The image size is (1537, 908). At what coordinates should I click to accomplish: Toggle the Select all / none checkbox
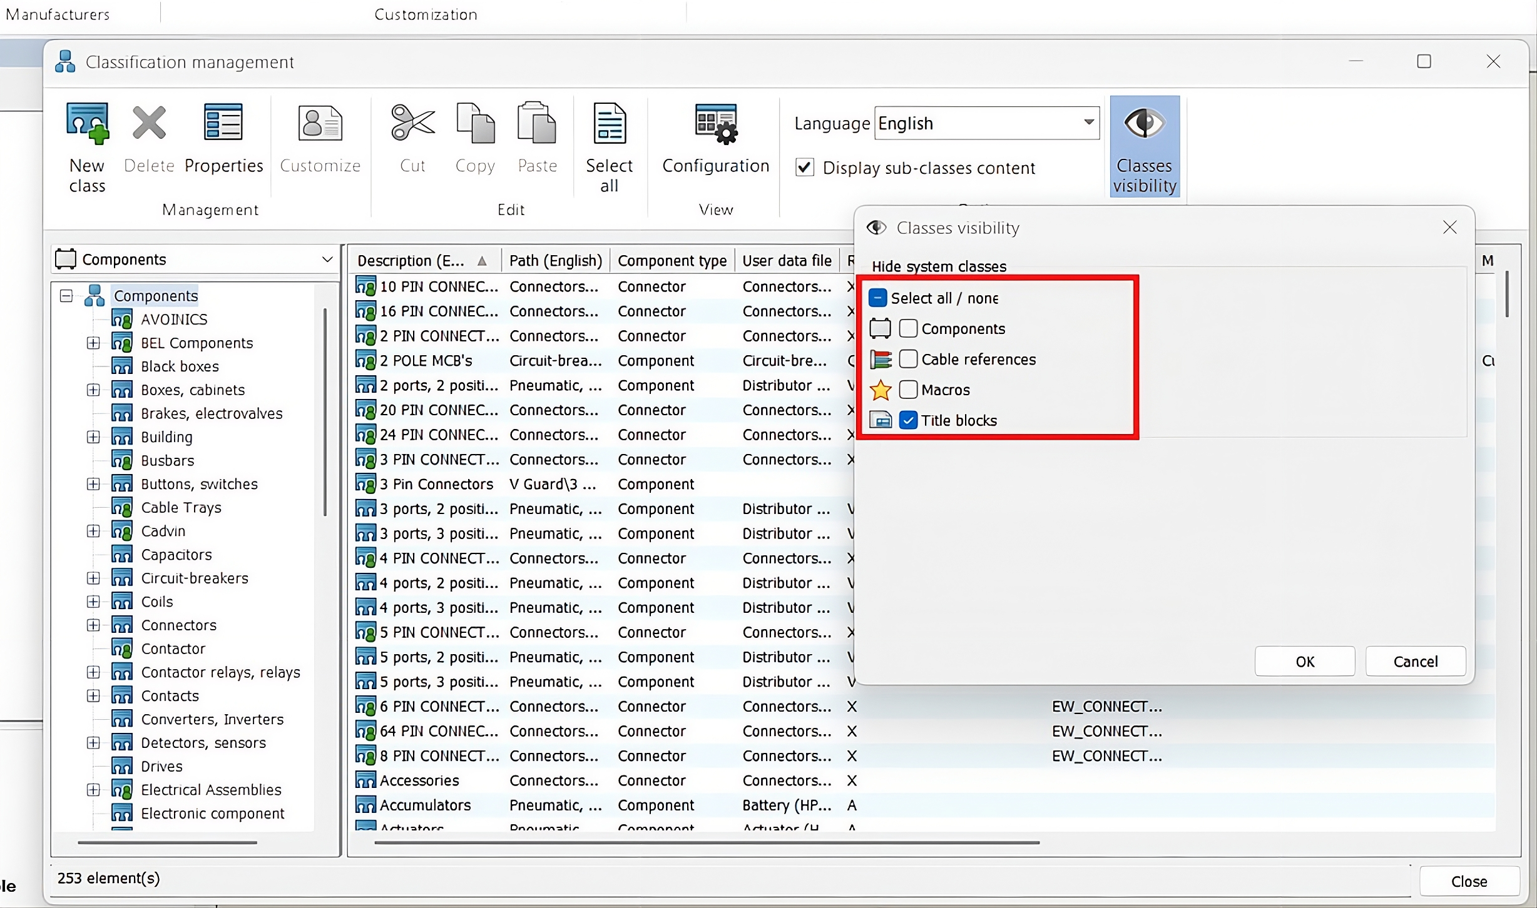(877, 298)
